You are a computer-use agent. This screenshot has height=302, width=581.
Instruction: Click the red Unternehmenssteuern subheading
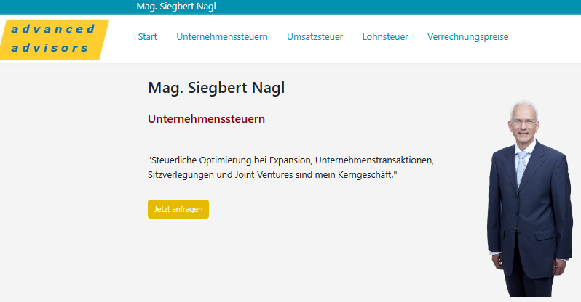(x=206, y=118)
